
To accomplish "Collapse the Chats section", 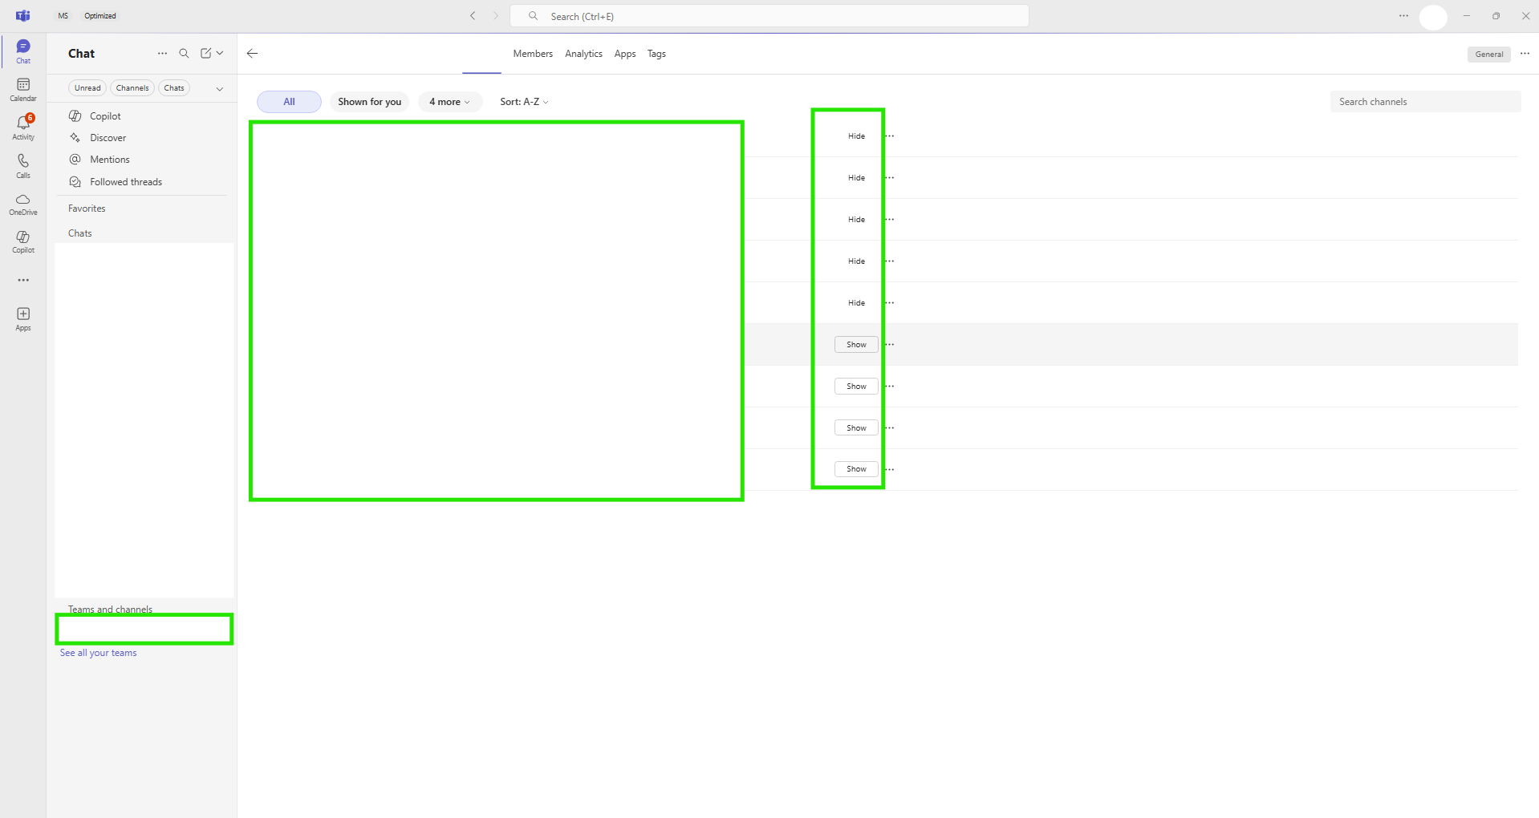I will [80, 233].
